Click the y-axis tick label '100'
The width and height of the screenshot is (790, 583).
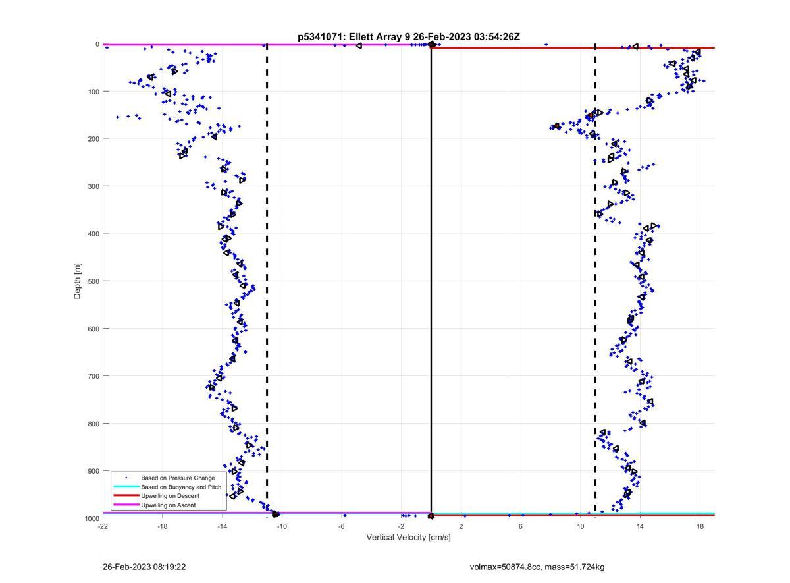pyautogui.click(x=93, y=92)
